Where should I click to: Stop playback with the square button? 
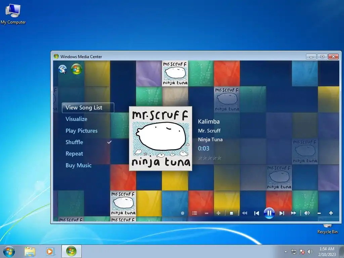(231, 213)
